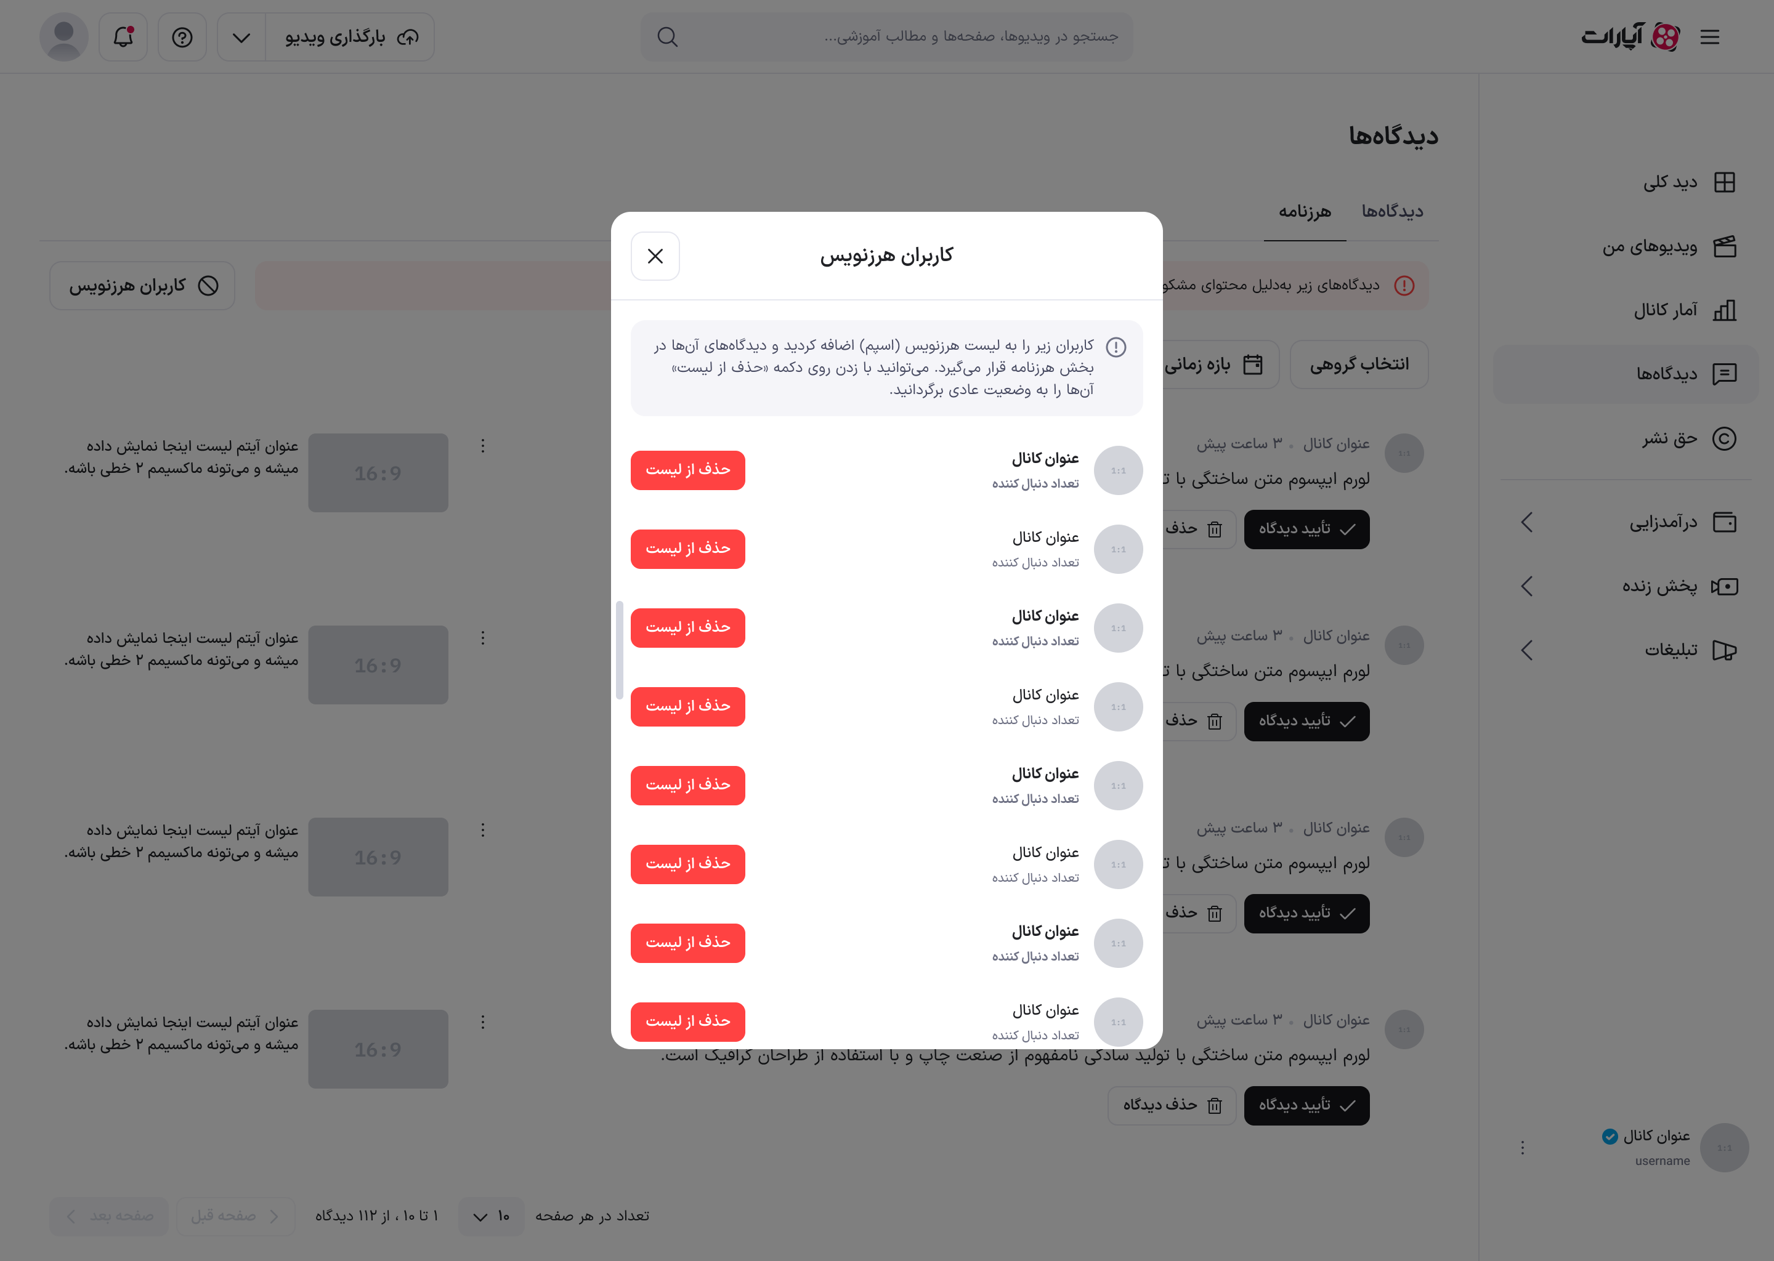Click the Aparat logo
The image size is (1774, 1261).
1630,36
